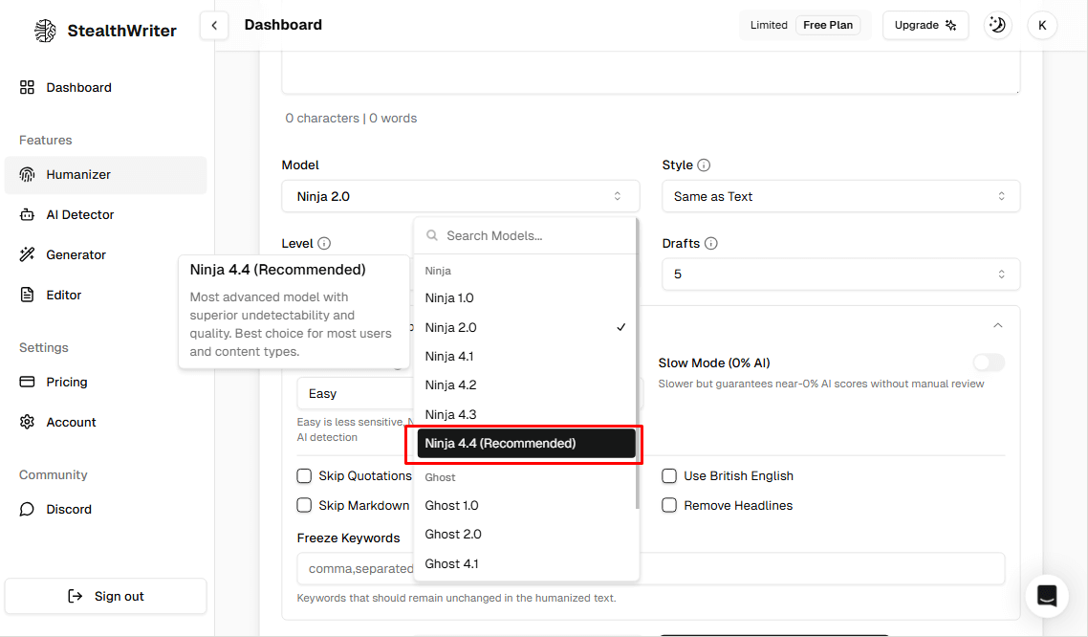1088x637 pixels.
Task: Click the info icon next to Level
Action: pos(324,244)
